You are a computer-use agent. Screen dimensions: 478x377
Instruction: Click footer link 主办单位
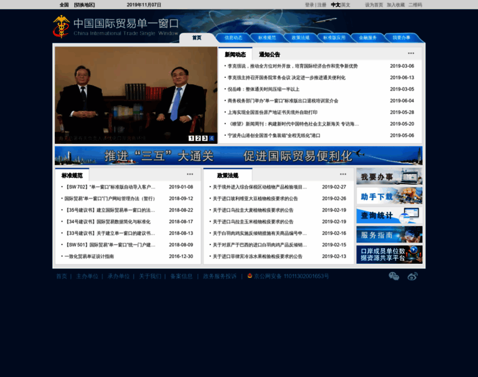click(x=87, y=276)
